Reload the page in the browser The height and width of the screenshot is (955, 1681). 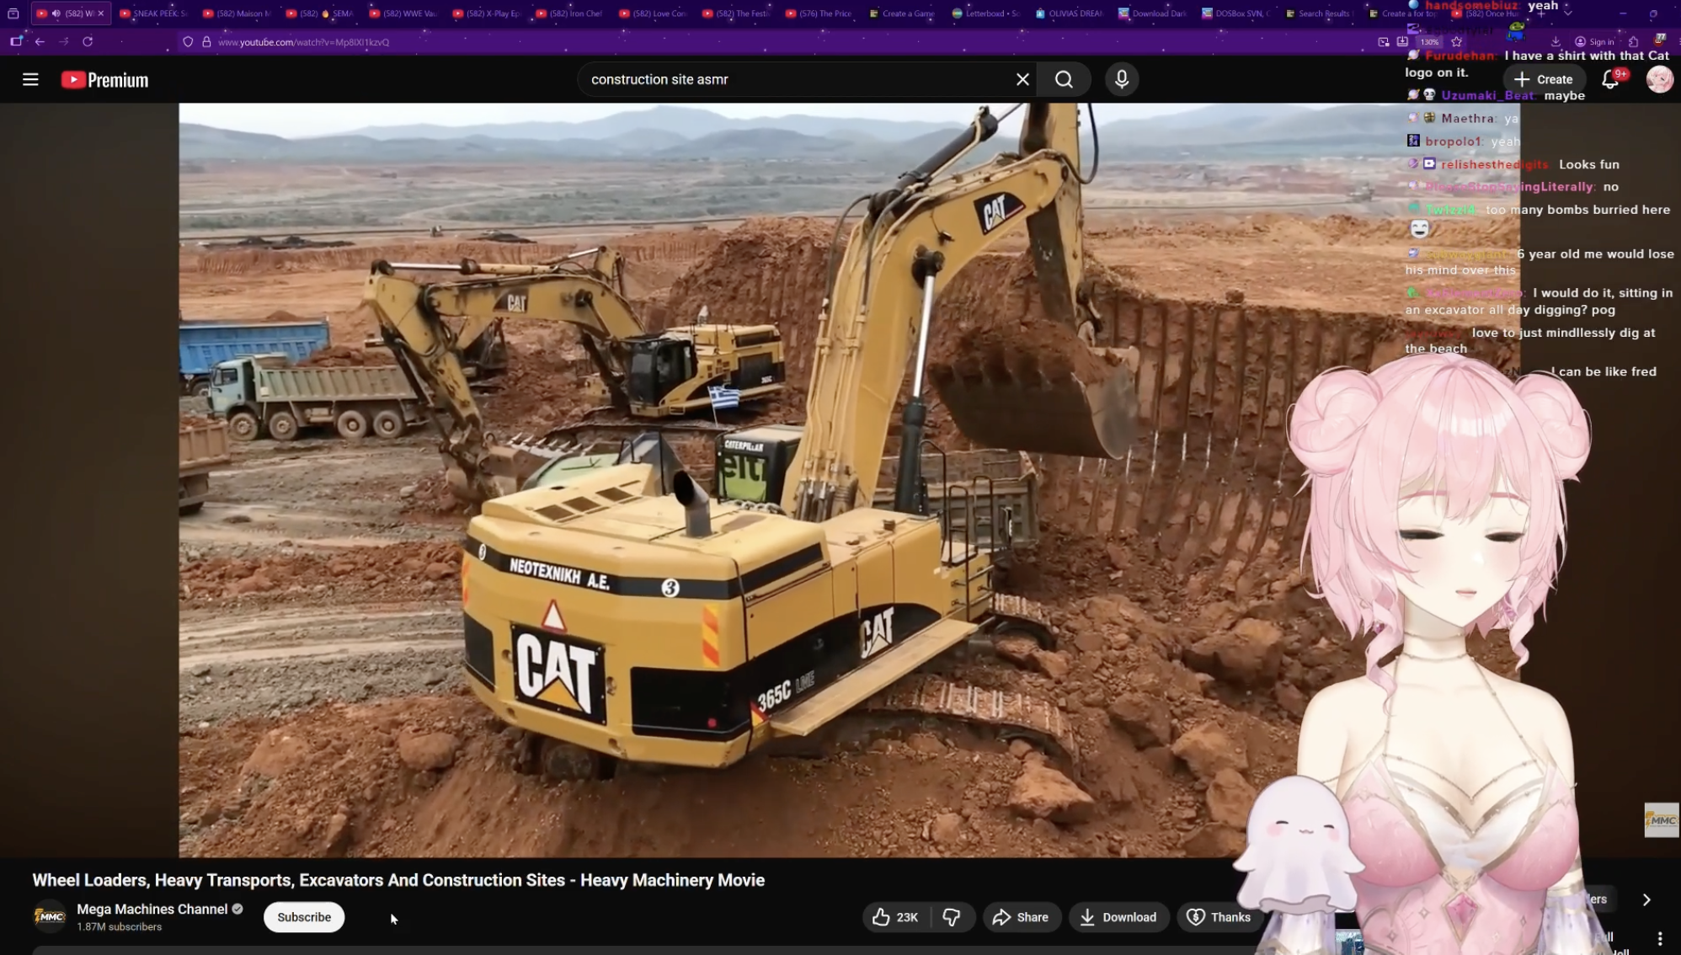pos(88,41)
